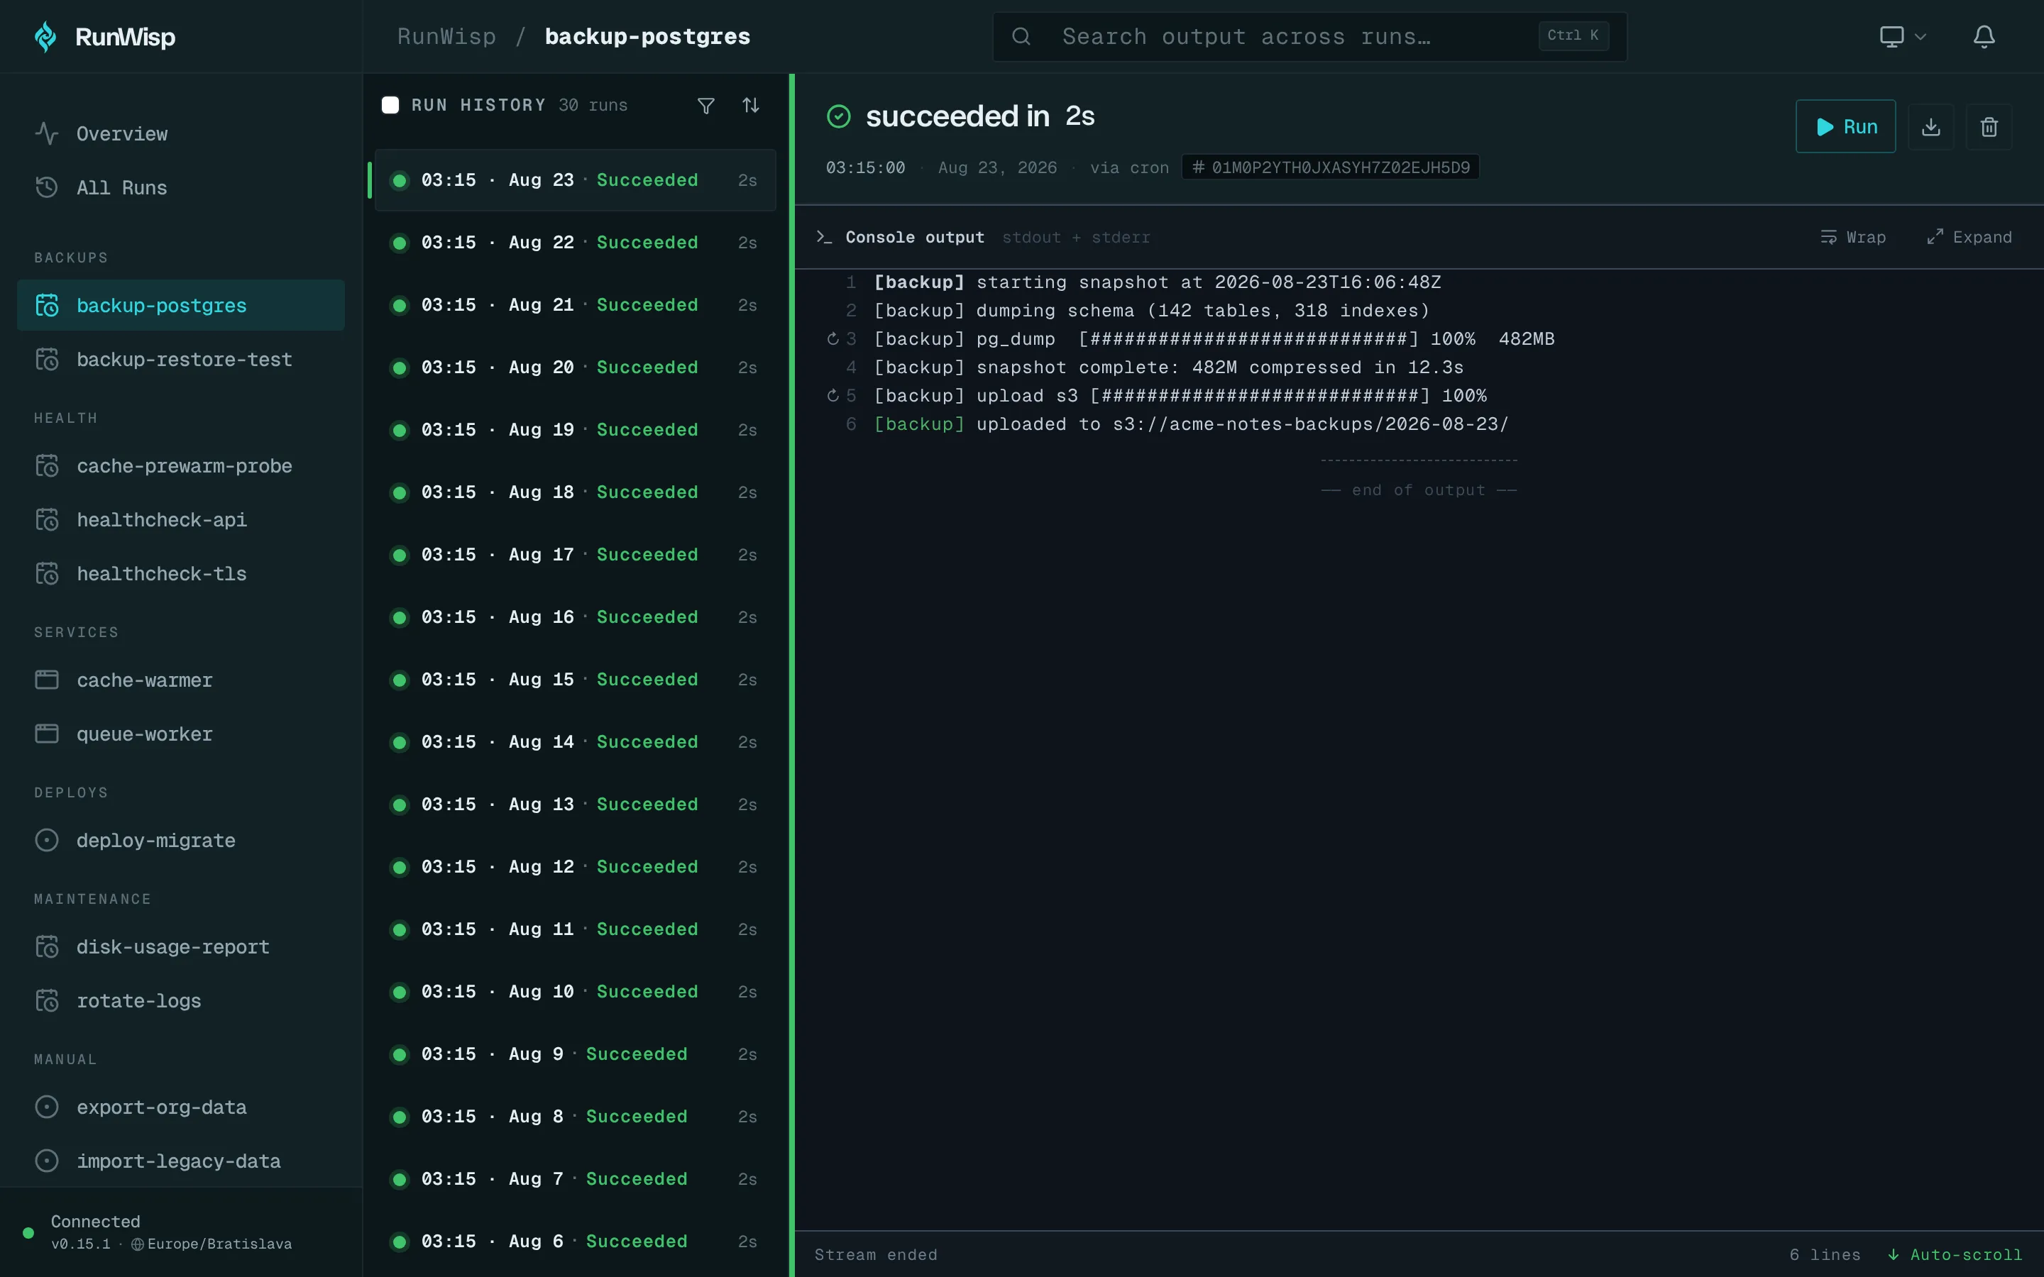The width and height of the screenshot is (2044, 1277).
Task: Open healthcheck-tls job
Action: tap(181, 573)
